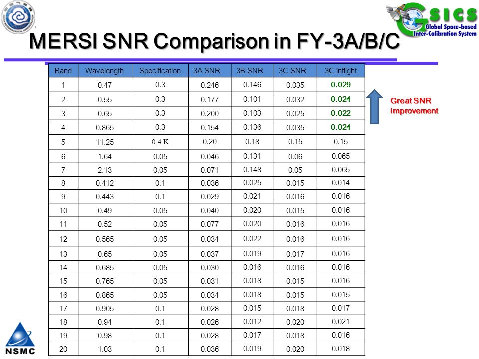Click the 0.148 cell in band 7
This screenshot has width=479, height=359.
point(252,170)
